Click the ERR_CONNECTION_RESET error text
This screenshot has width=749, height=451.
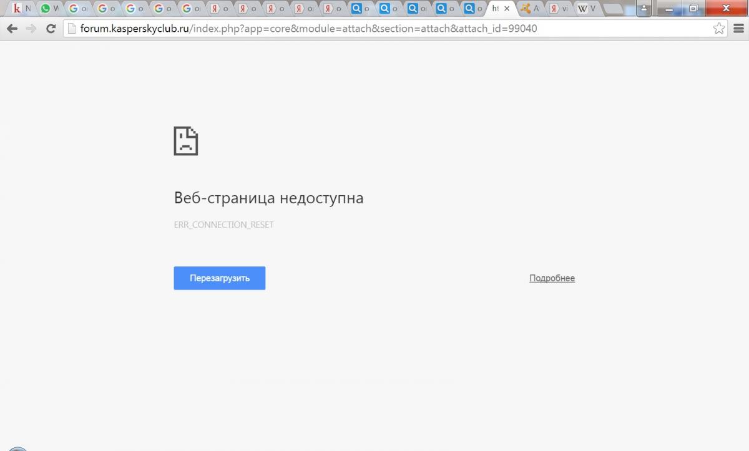tap(223, 225)
